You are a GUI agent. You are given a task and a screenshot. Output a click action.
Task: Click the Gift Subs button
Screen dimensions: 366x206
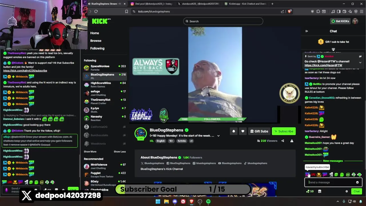pos(259,131)
